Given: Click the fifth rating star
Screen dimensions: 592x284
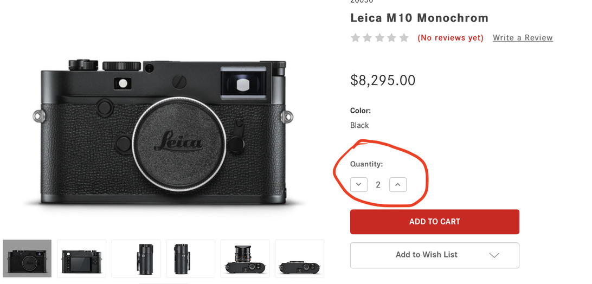Looking at the screenshot, I should (x=404, y=38).
